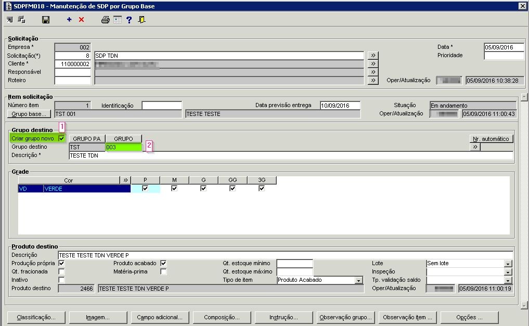
Task: Click the green Grupo destino field 003
Action: [123, 147]
